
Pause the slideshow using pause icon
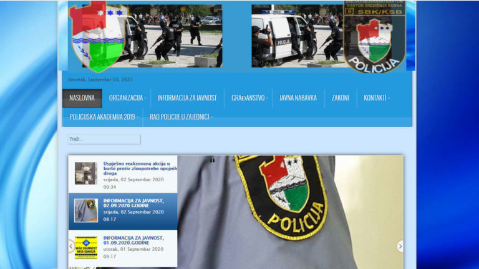[212, 161]
